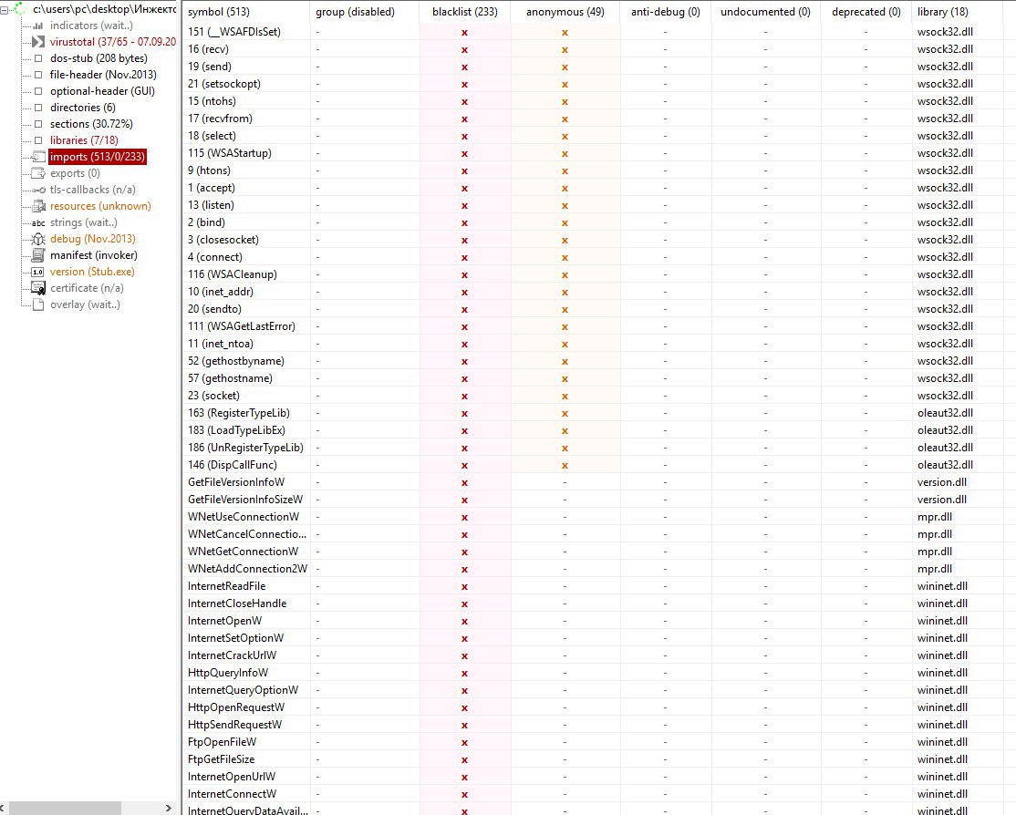Viewport: 1016px width, 815px height.
Task: Click the exports tree icon
Action: click(x=38, y=173)
